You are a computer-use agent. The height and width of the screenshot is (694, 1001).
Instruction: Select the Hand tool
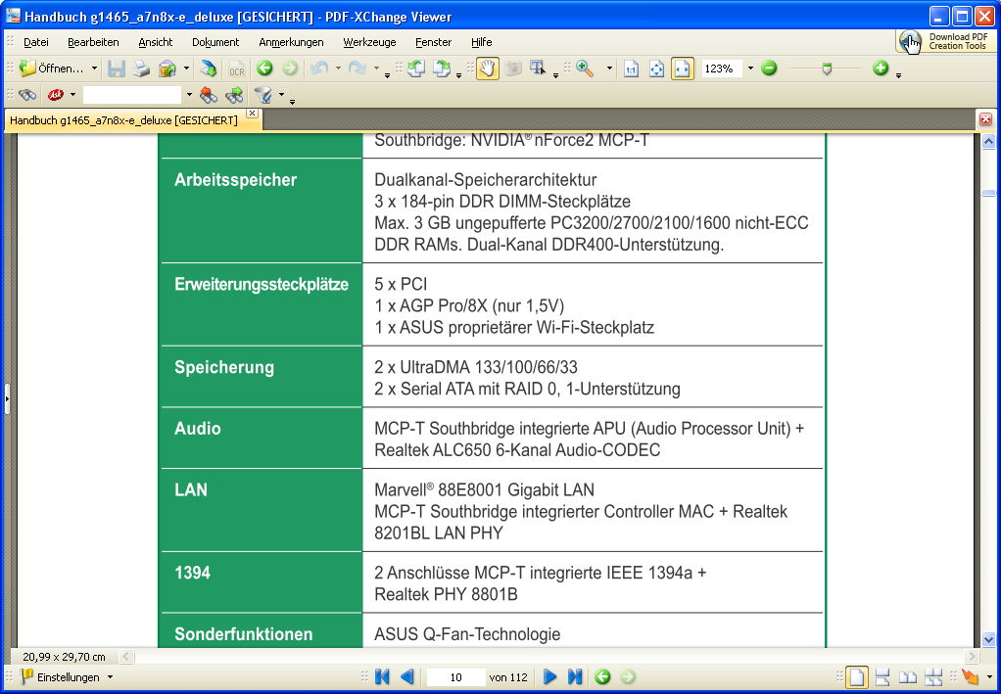pyautogui.click(x=488, y=69)
